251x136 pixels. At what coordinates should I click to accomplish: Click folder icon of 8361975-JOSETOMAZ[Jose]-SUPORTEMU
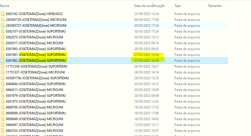click(3, 102)
